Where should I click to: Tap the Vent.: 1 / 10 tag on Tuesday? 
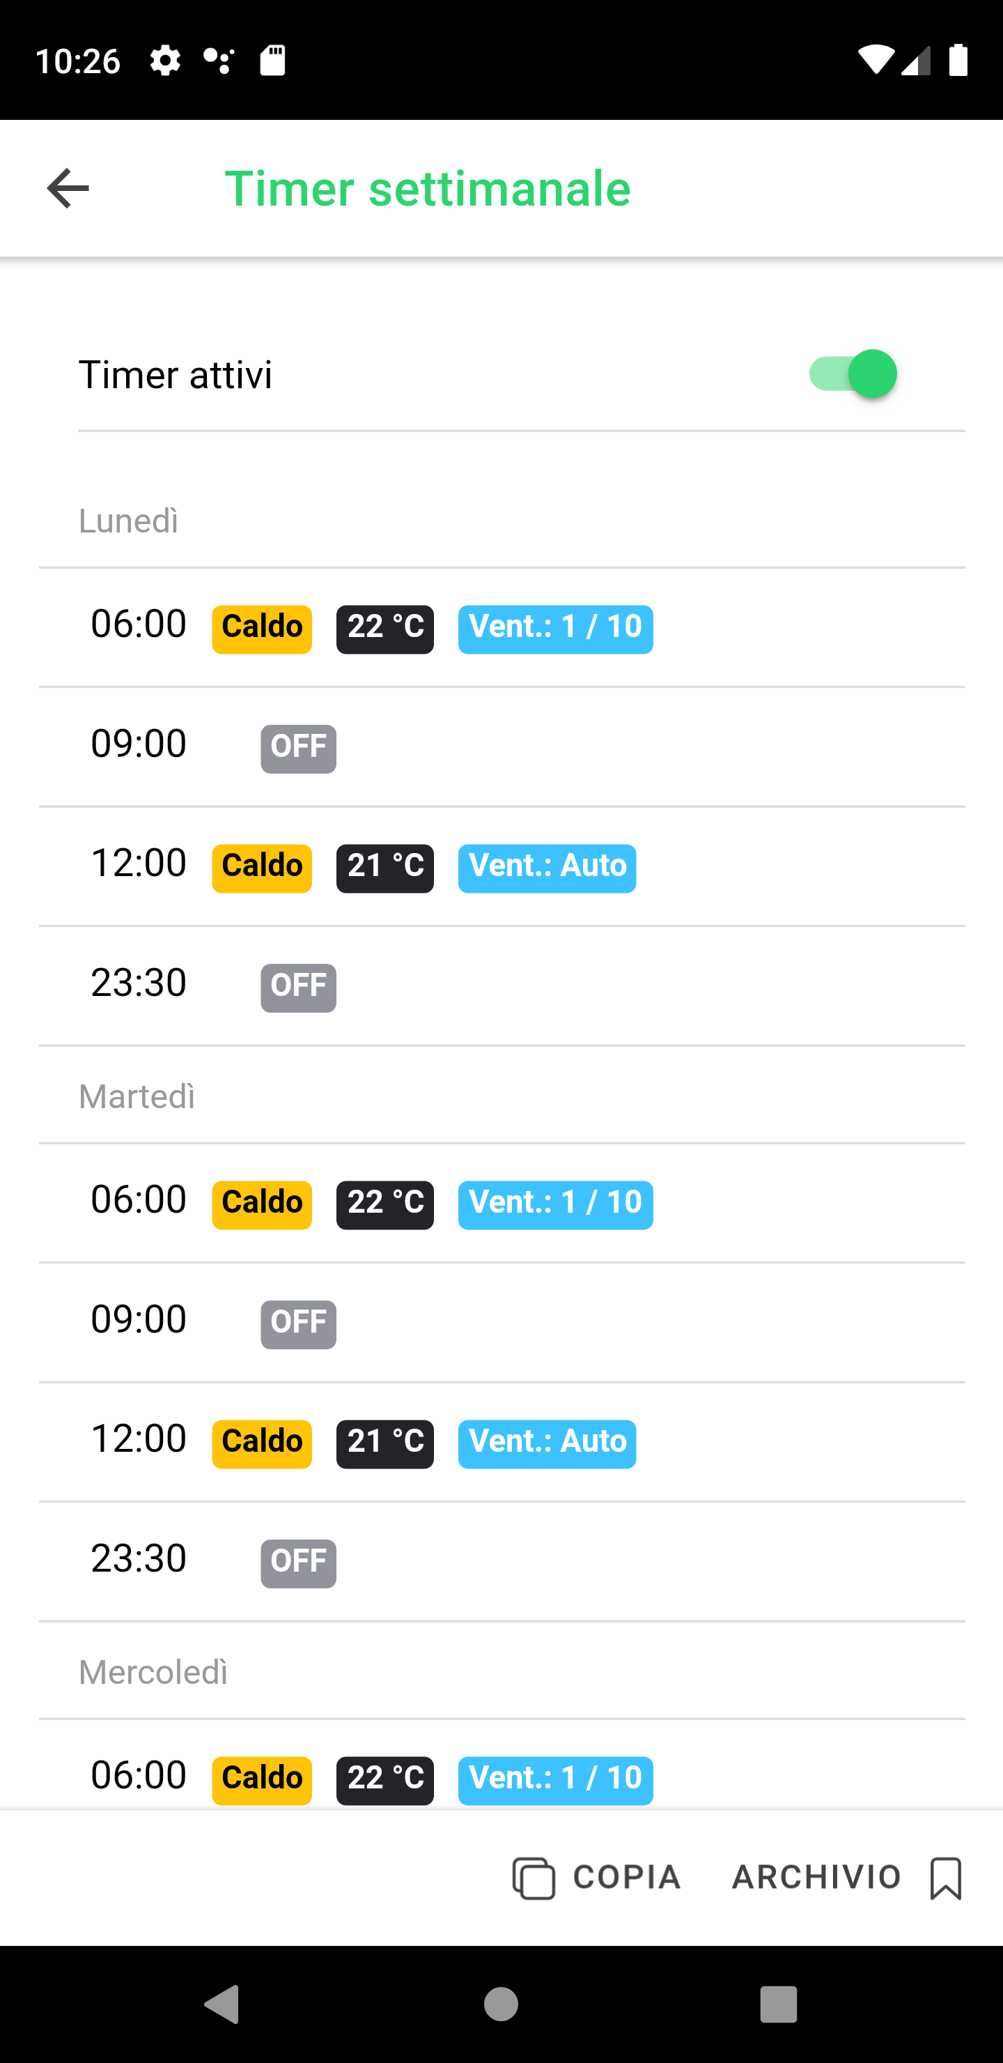(x=554, y=1204)
